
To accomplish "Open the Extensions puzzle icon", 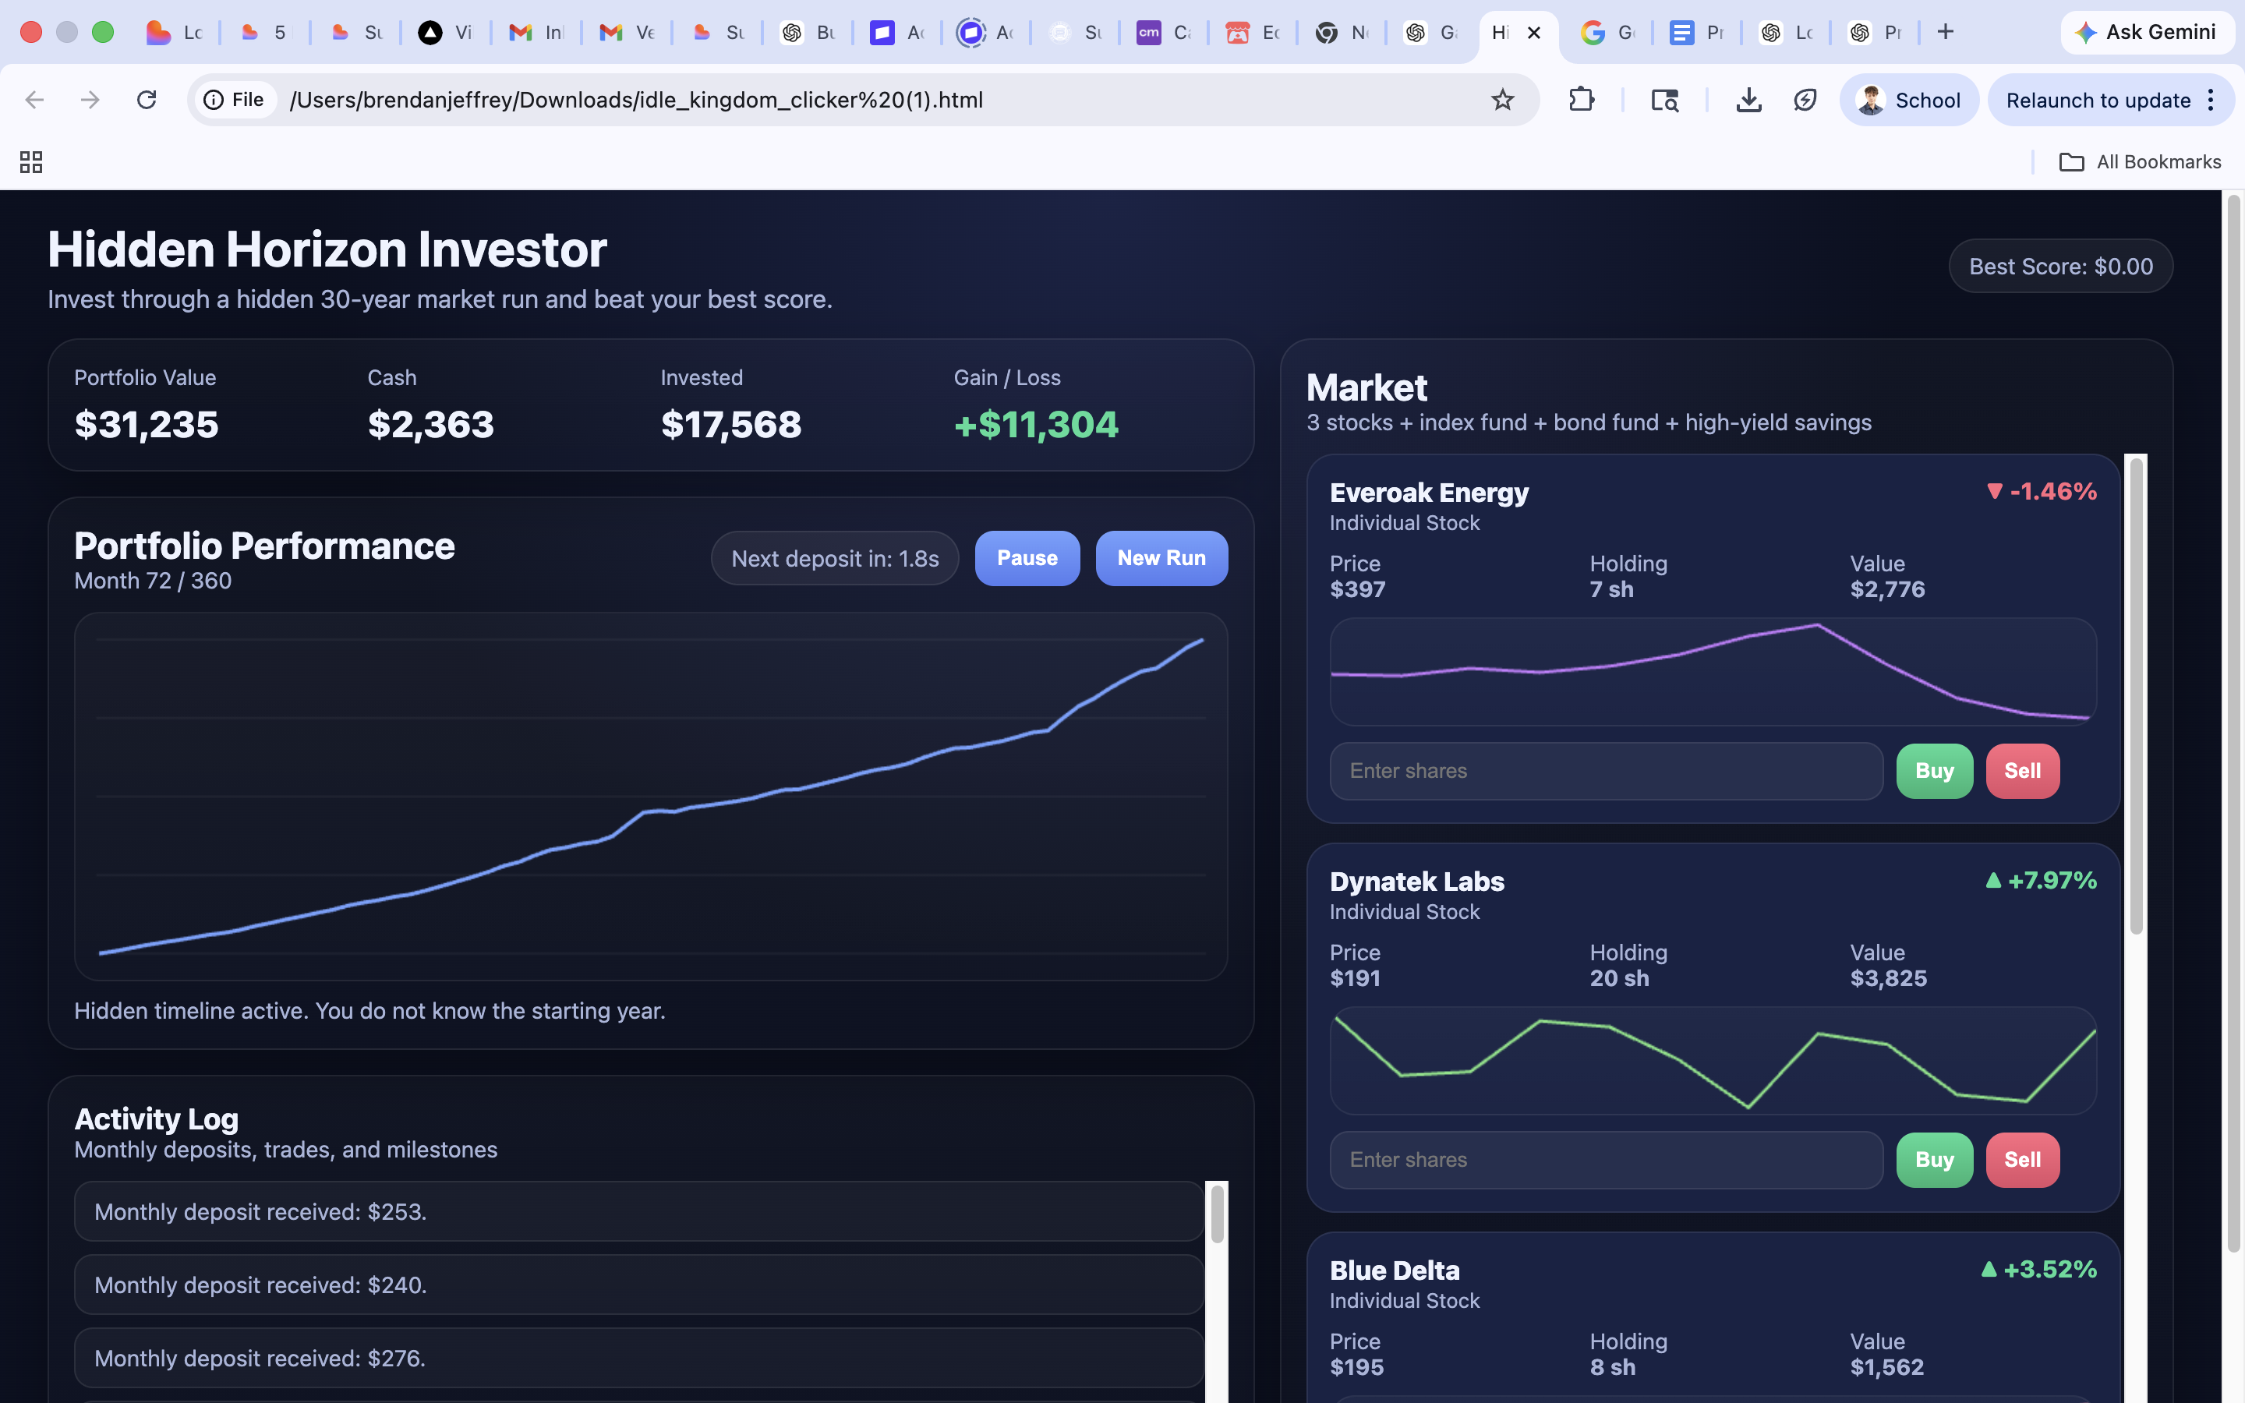I will (1582, 99).
